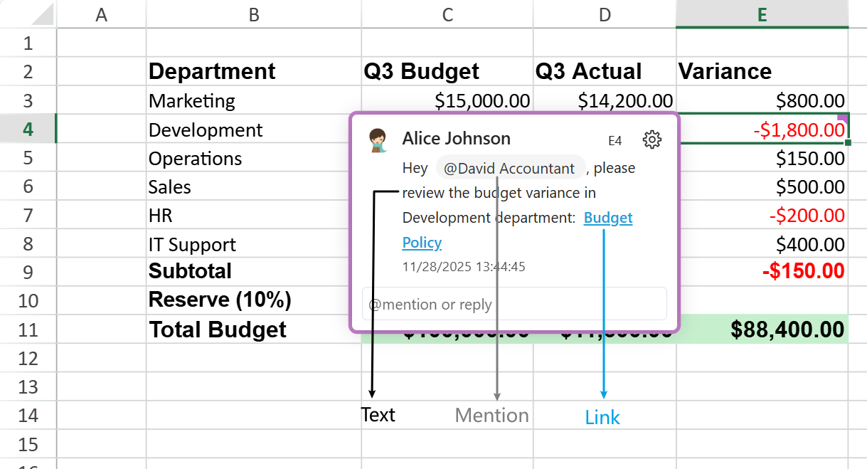The image size is (867, 469).
Task: Click the @David Accountant mention chip
Action: [509, 169]
